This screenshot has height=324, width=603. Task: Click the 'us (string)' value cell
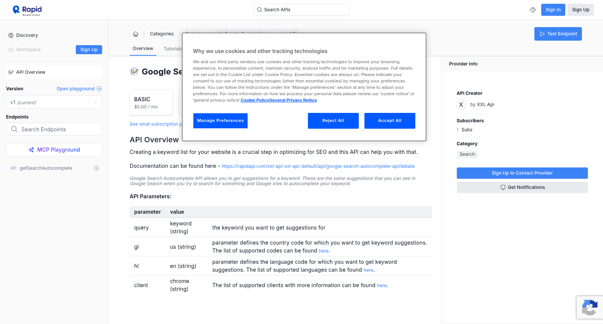tap(183, 247)
